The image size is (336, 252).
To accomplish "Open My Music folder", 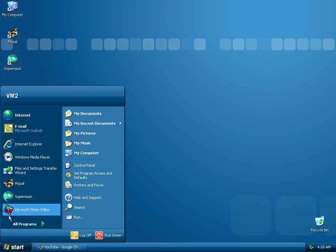I will pos(94,143).
